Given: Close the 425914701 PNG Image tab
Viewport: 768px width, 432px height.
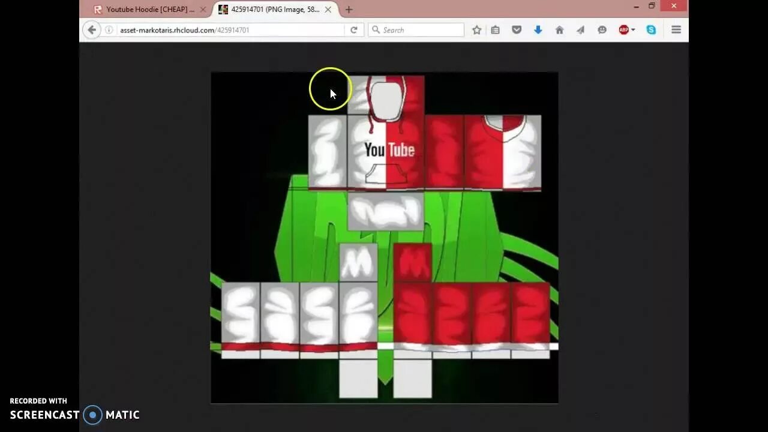Looking at the screenshot, I should pos(328,10).
